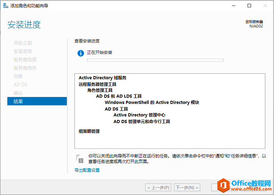The height and width of the screenshot is (195, 274).
Task: Select the 结果 step in the sidebar
Action: click(x=37, y=101)
